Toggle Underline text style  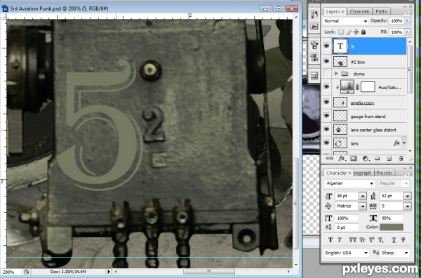click(394, 239)
